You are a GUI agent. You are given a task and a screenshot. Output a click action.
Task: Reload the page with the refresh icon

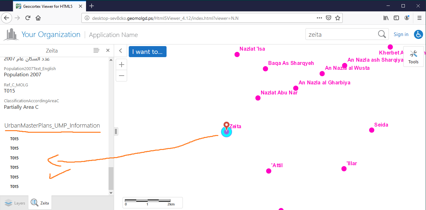[28, 18]
